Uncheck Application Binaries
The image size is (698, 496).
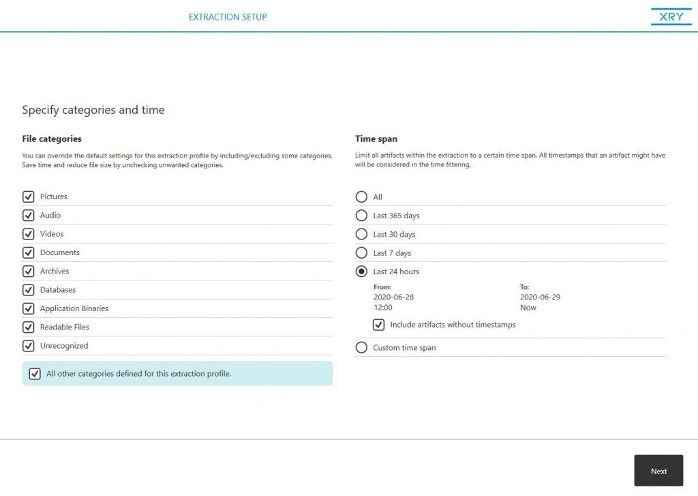tap(29, 308)
